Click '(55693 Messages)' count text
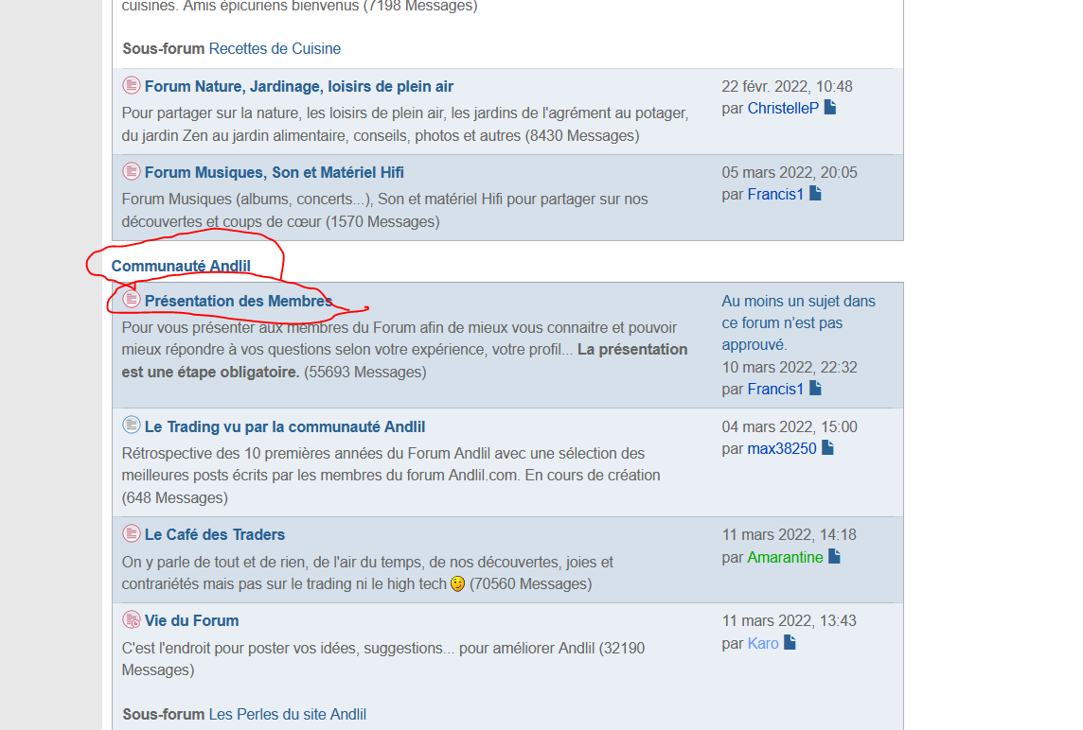1083x730 pixels. (365, 373)
